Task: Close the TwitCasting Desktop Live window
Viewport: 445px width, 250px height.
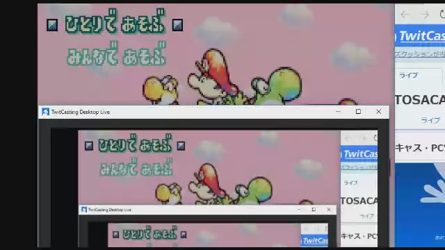Action: pyautogui.click(x=378, y=111)
